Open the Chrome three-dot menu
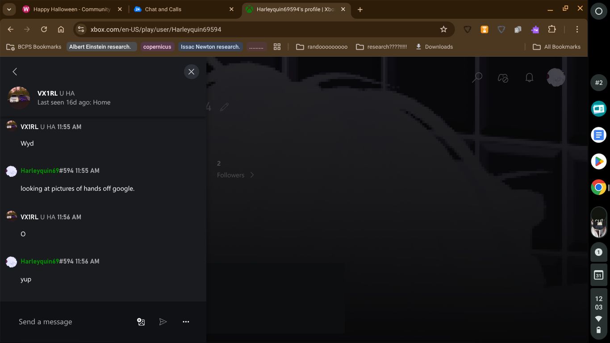Viewport: 610px width, 343px height. 577,29
